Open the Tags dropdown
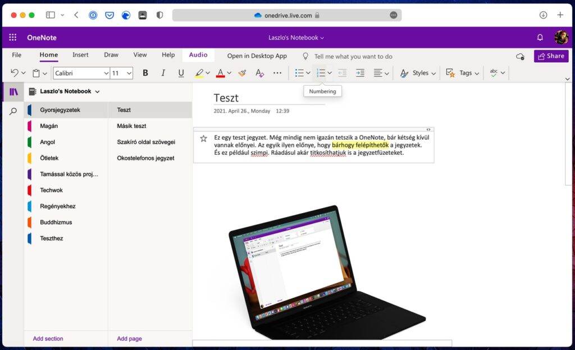 [x=463, y=73]
